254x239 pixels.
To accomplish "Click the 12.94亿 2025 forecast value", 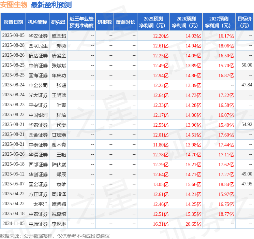I will (x=161, y=75).
